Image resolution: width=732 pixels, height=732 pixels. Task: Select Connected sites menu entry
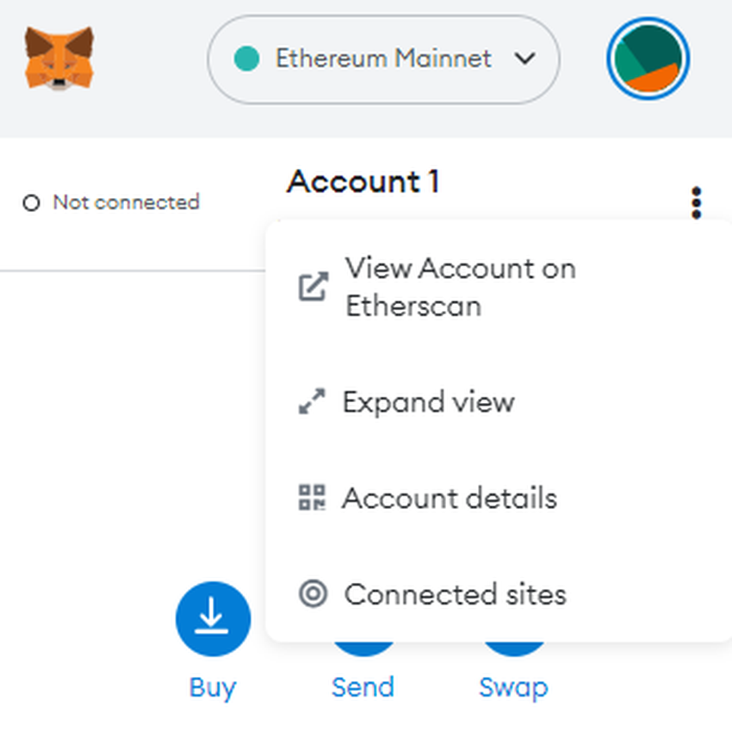pos(455,594)
